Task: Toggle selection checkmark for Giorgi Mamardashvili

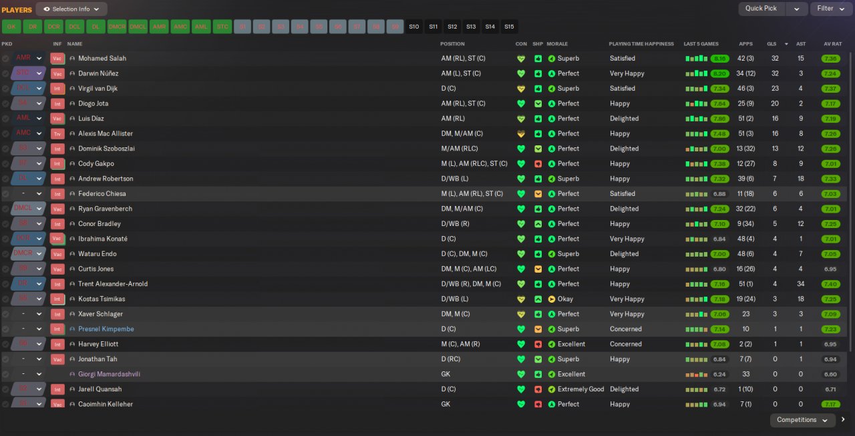Action: click(5, 375)
